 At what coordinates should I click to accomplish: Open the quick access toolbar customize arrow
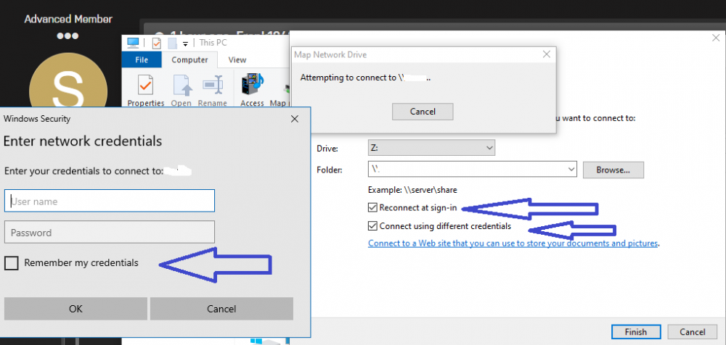tap(185, 44)
